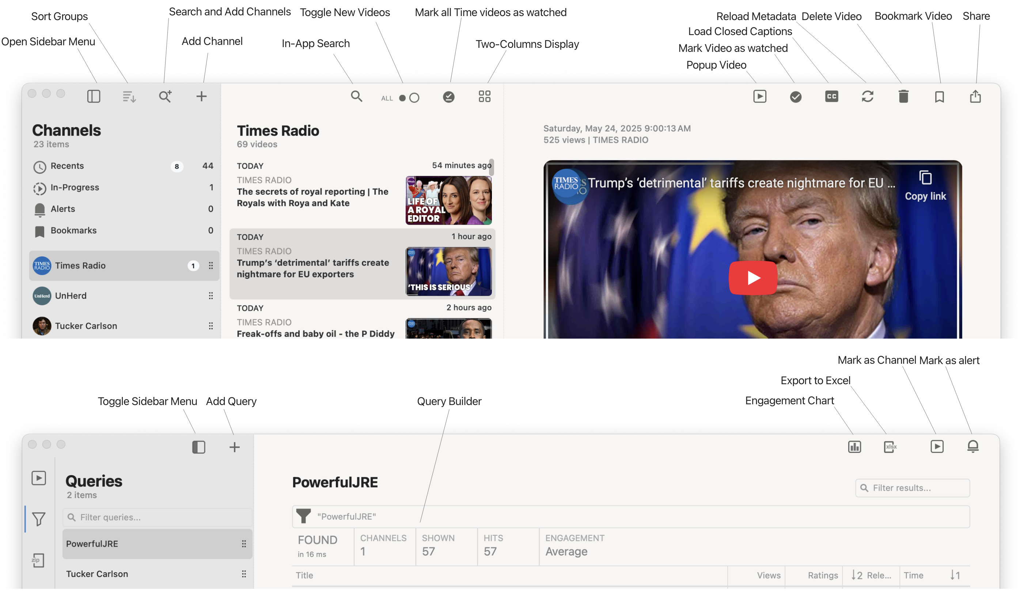Image resolution: width=1024 pixels, height=592 pixels.
Task: Collapse the Channels sidebar
Action: tap(94, 96)
